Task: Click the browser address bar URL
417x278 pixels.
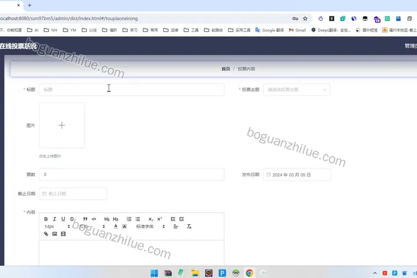Action: click(69, 19)
